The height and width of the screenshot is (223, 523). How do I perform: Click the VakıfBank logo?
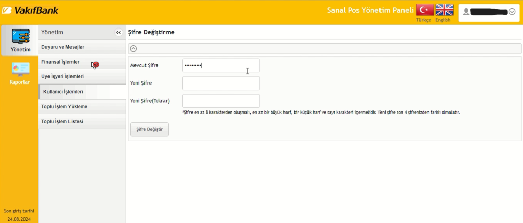(30, 10)
